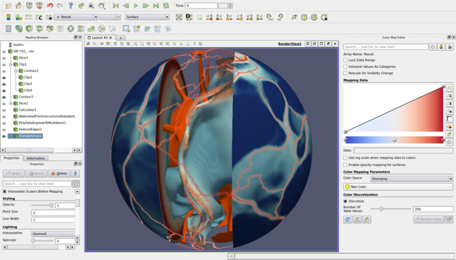
Task: Uncheck the Discretize checkbox
Action: [345, 201]
